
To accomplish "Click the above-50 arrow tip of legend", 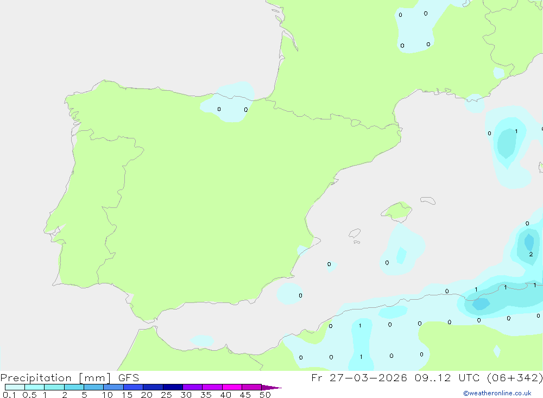I will pyautogui.click(x=271, y=387).
